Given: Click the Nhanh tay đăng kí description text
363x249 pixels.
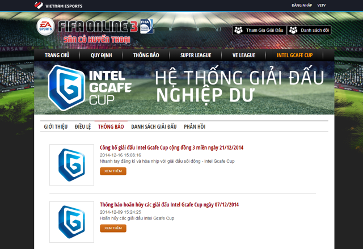Looking at the screenshot, I should (x=167, y=161).
